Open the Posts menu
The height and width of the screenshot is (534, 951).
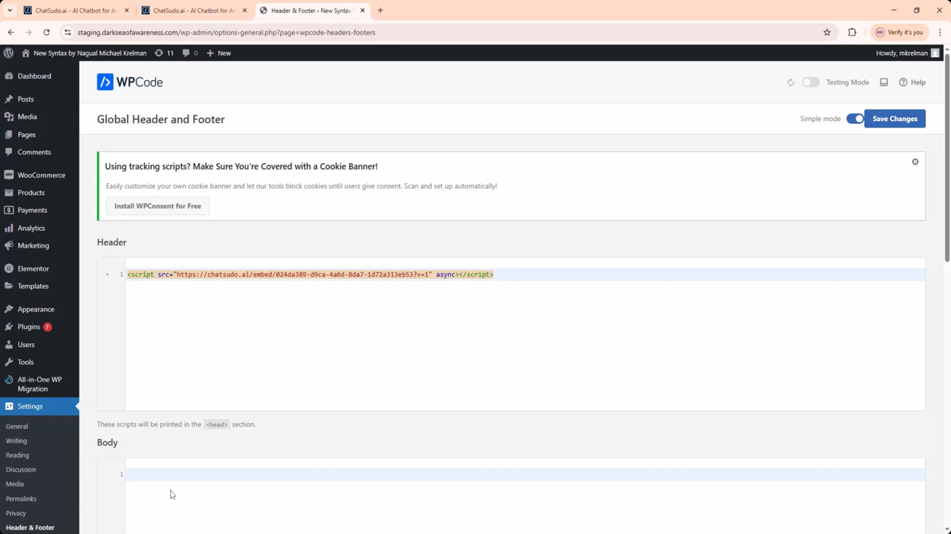coord(25,99)
